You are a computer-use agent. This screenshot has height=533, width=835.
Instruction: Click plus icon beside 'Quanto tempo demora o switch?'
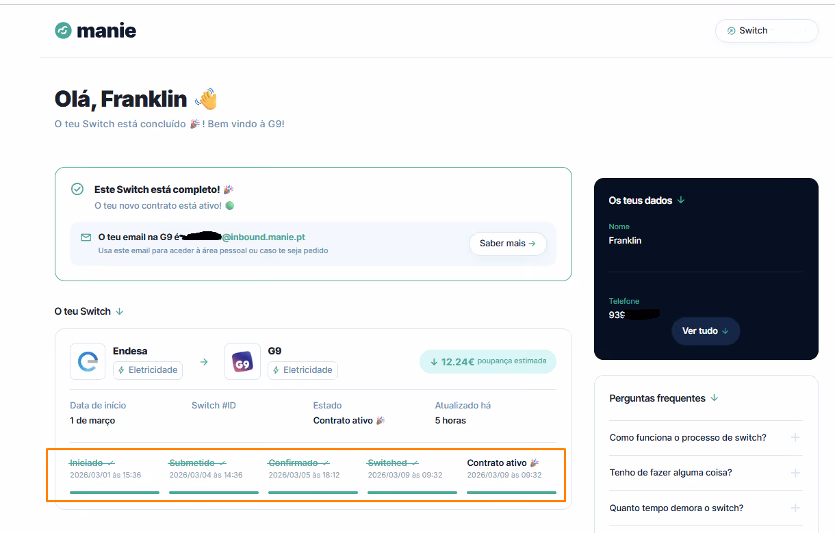(795, 508)
